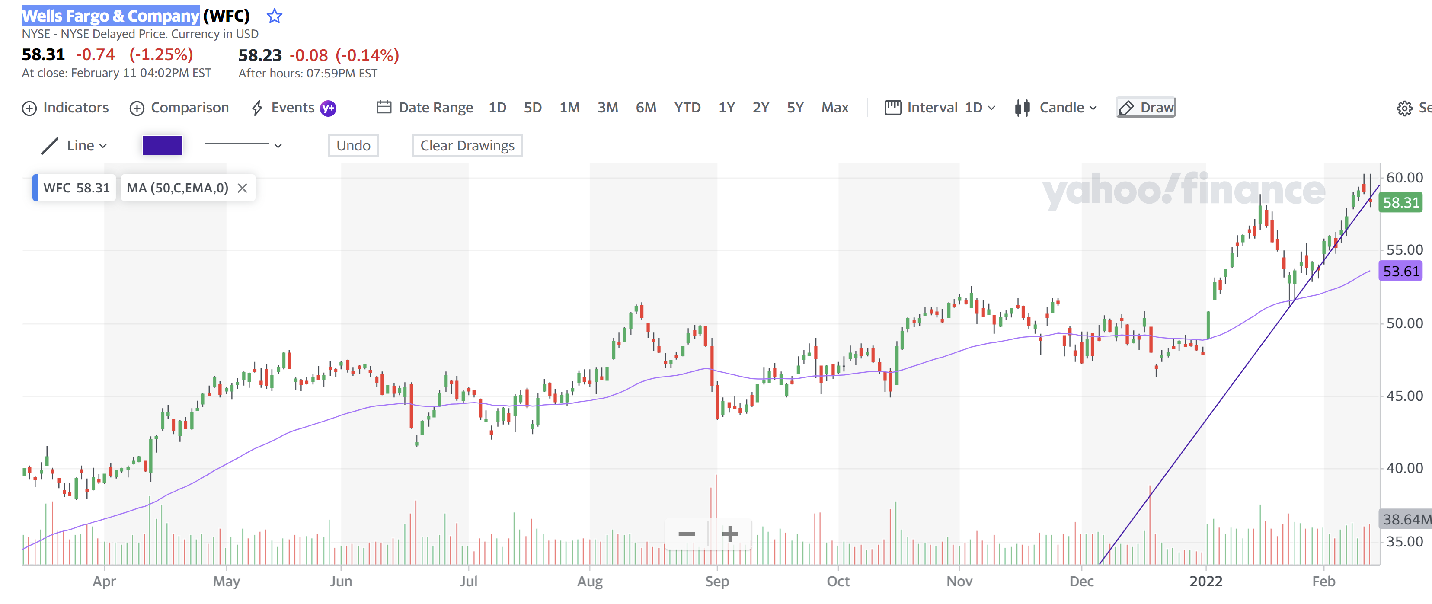1432x604 pixels.
Task: Click the -0.74 (-1.25%) change value
Action: point(134,54)
